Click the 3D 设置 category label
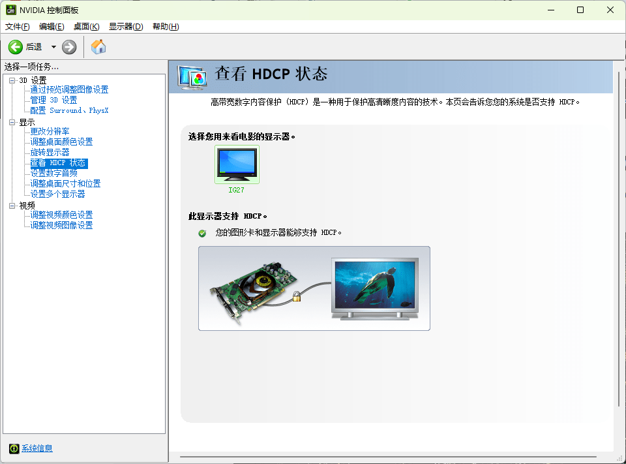626x464 pixels. point(33,80)
